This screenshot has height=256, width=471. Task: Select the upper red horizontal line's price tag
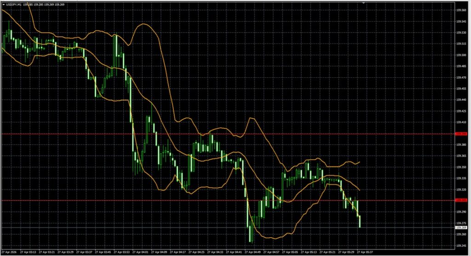pos(461,134)
